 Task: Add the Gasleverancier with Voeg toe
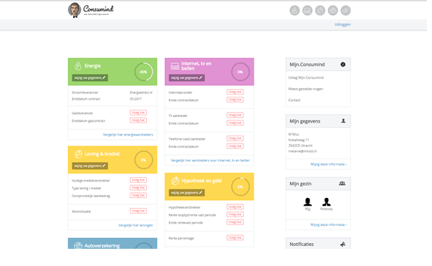138,113
